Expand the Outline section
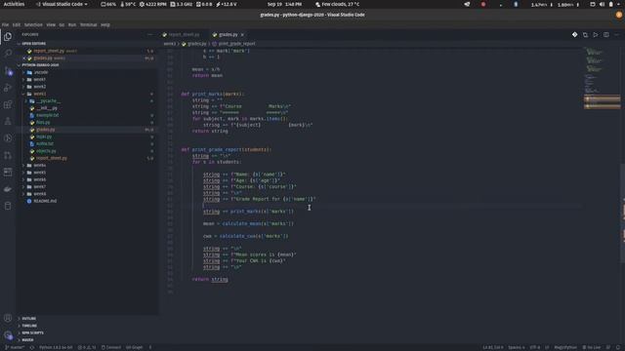Screen dimensions: 625x351 point(28,319)
